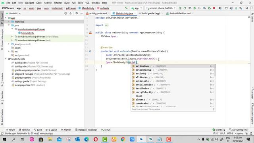
Task: Select proguard-rules.pro file
Action: click(x=40, y=74)
